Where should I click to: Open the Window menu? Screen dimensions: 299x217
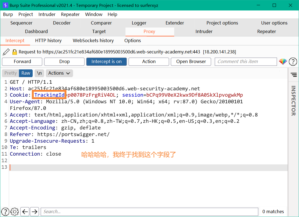tap(94, 14)
